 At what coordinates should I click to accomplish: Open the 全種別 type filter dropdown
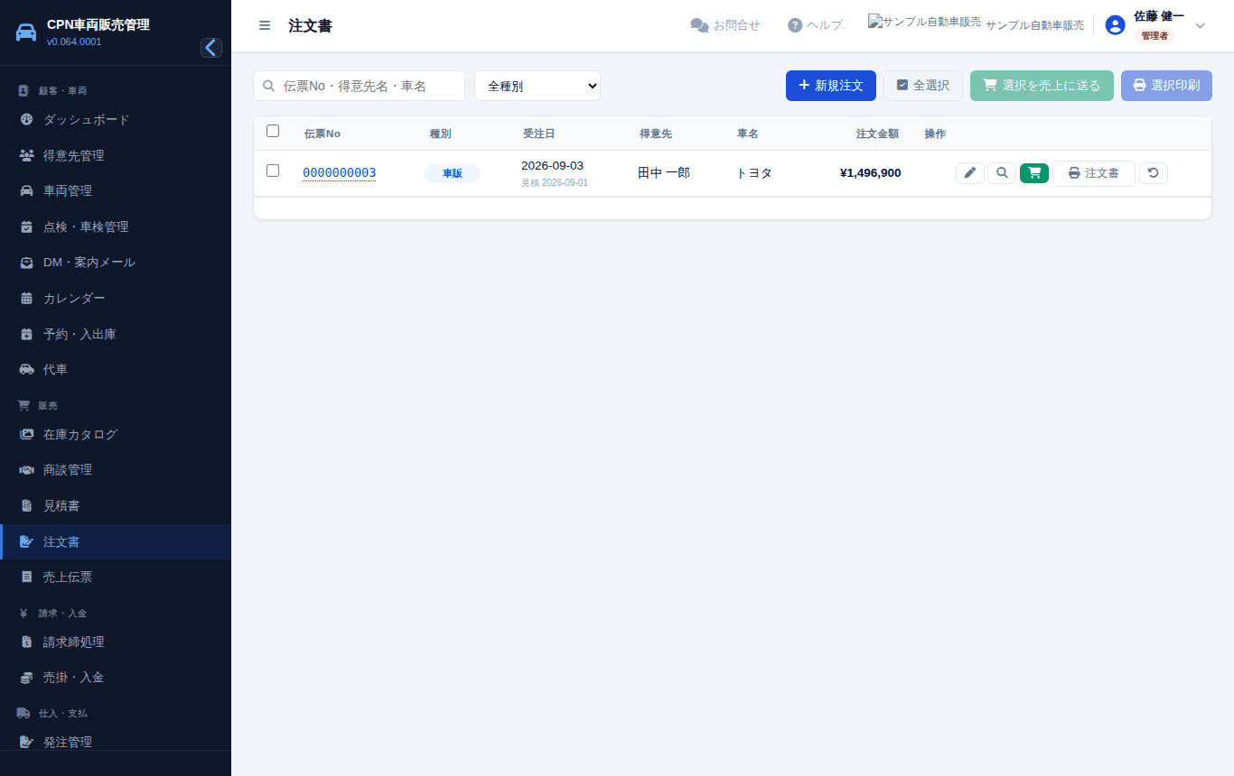(538, 86)
